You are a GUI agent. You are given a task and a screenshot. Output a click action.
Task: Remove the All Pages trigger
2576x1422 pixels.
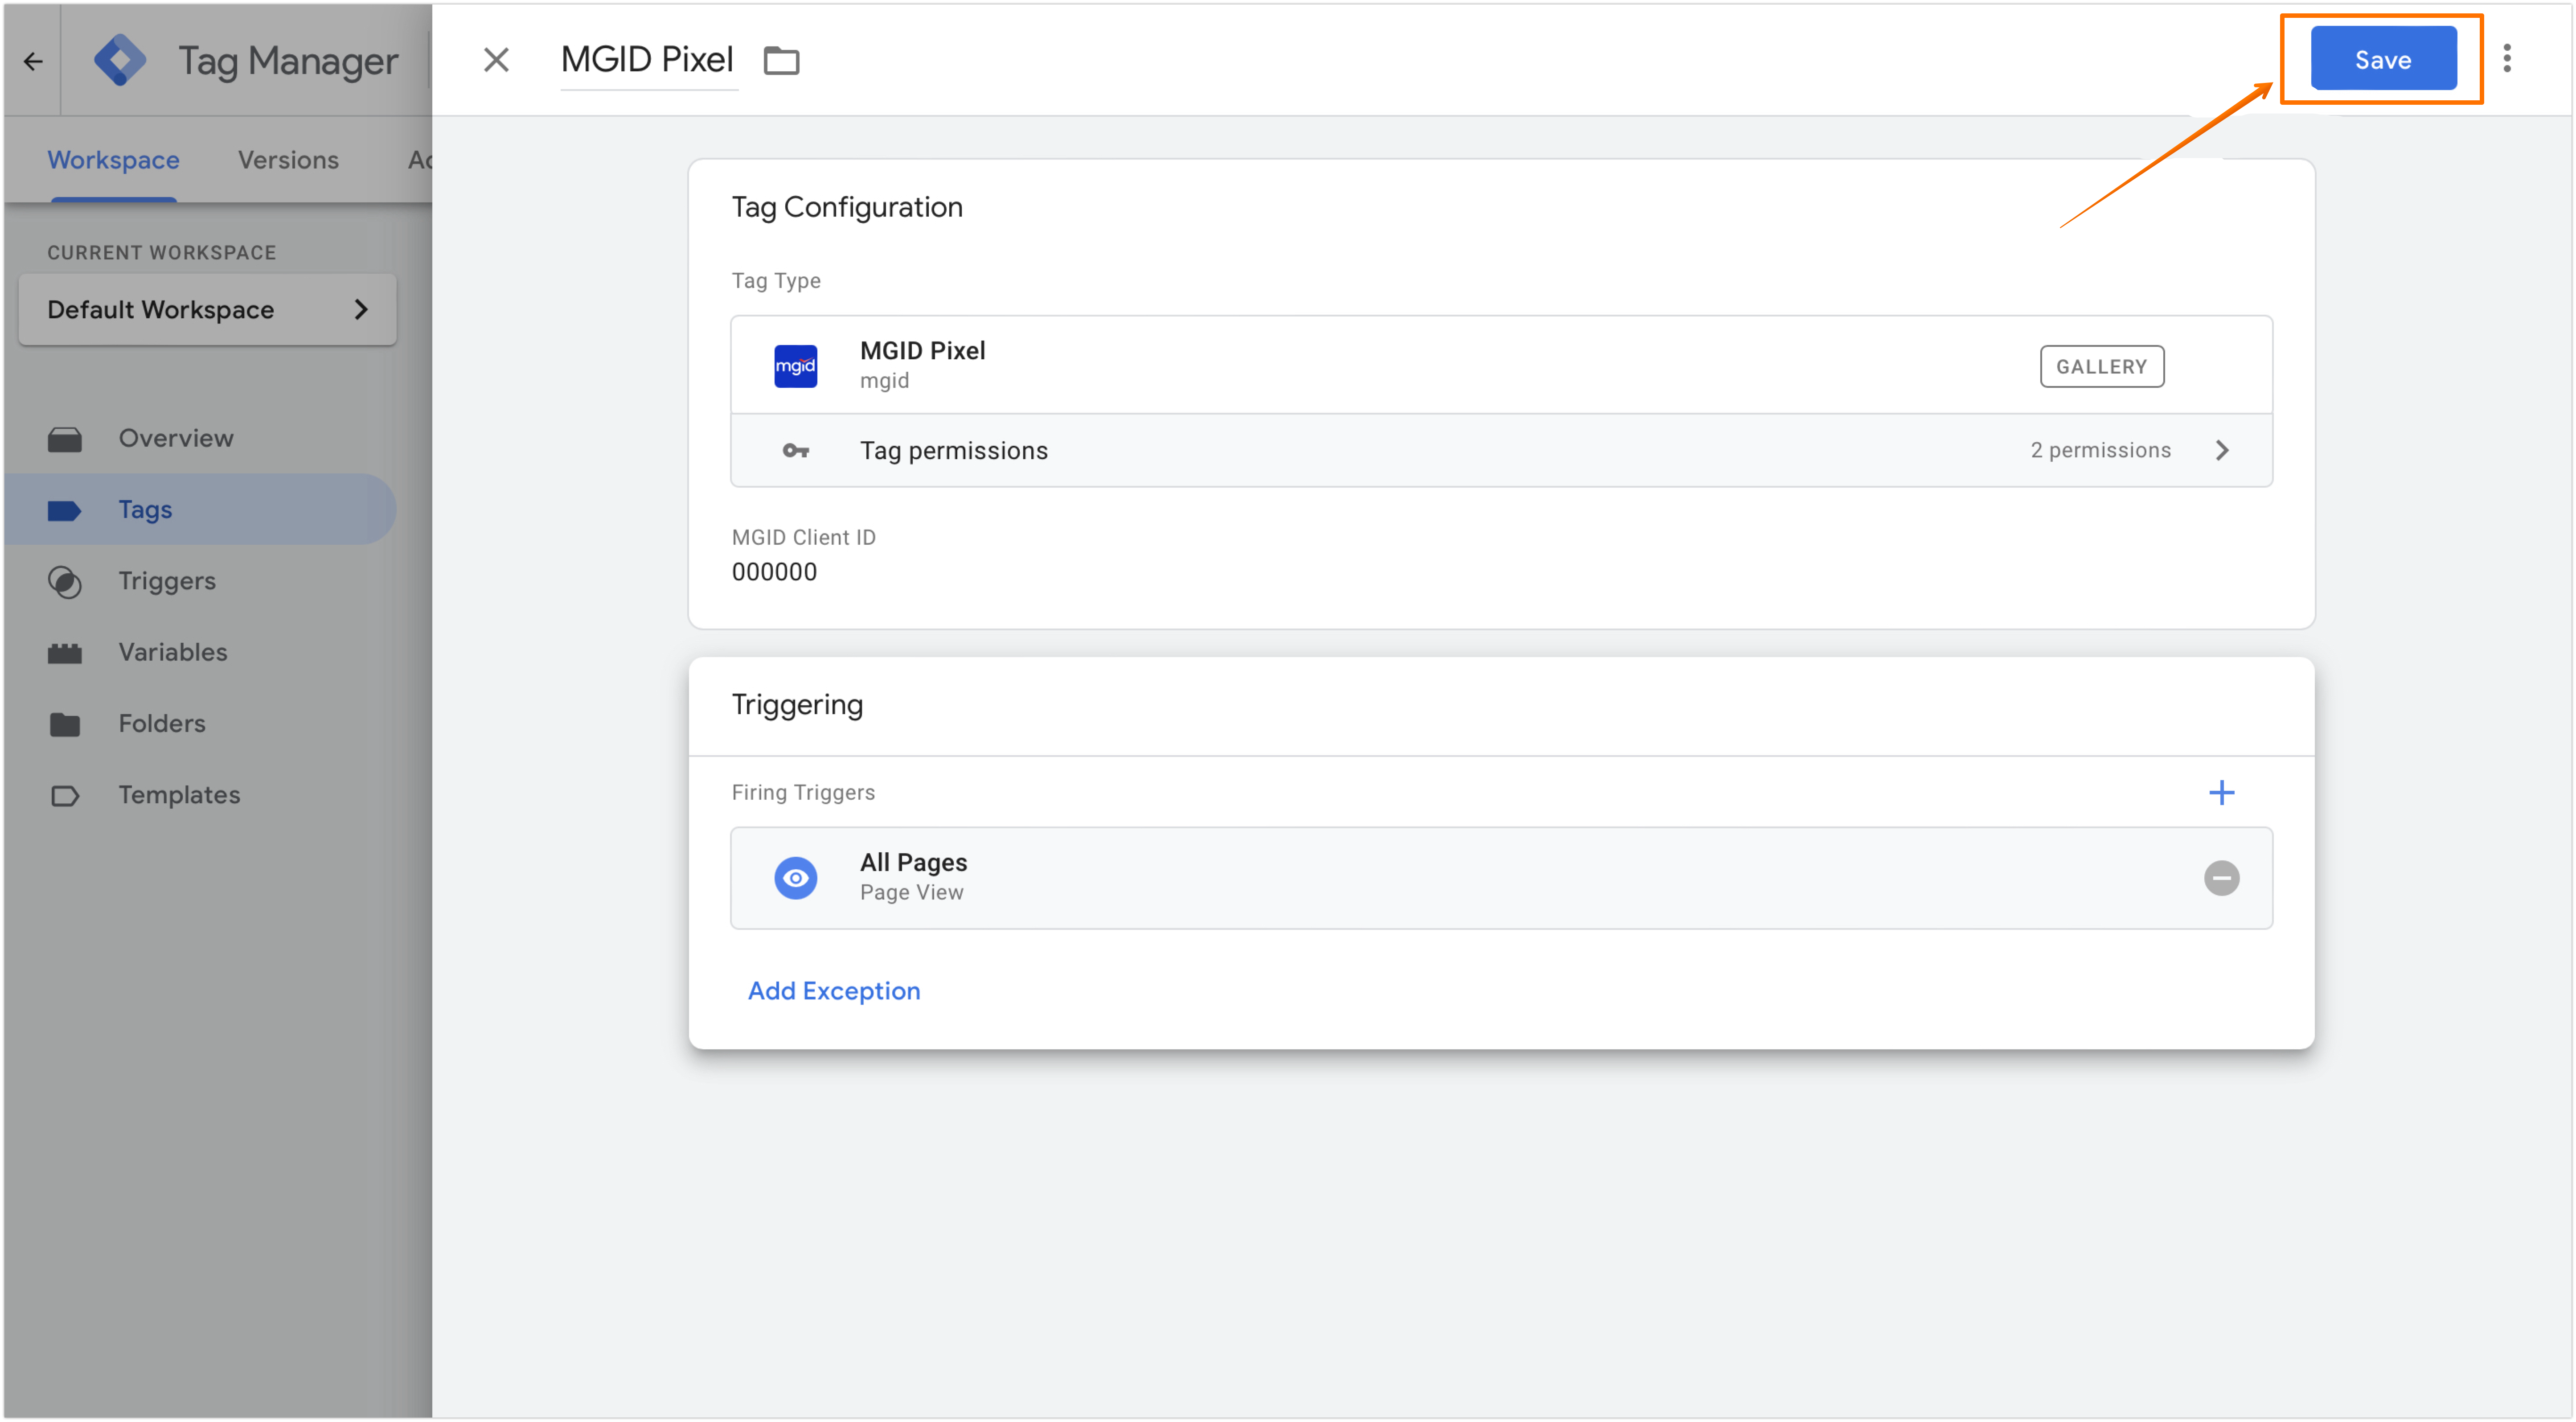click(2221, 878)
